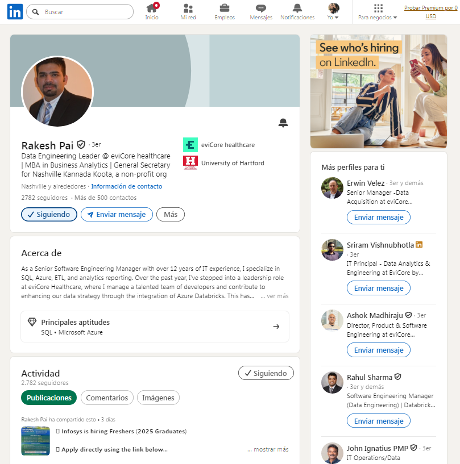460x464 pixels.
Task: Click the See who's hiring ad
Action: [379, 91]
